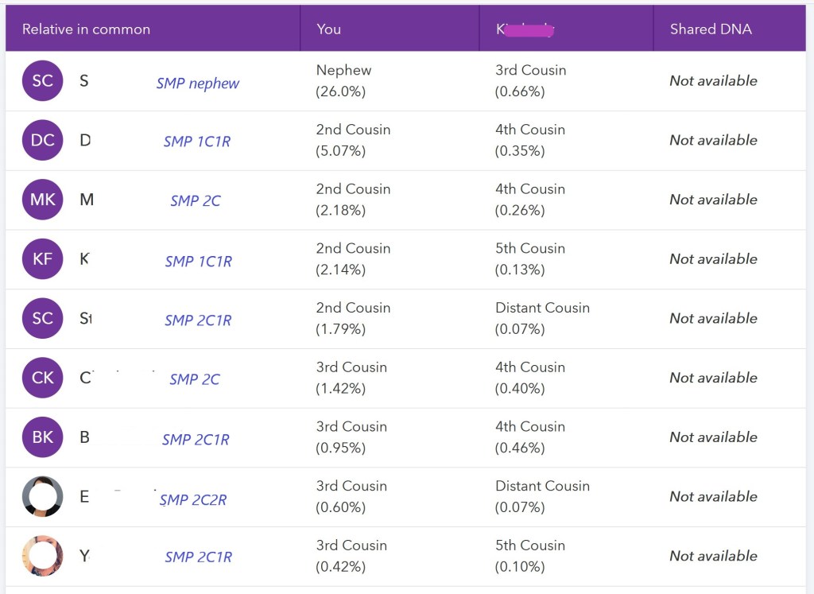Select the 3rd Cousin (0.66%) entry
This screenshot has height=594, width=814.
[530, 81]
